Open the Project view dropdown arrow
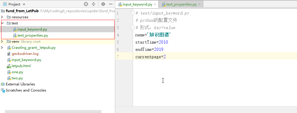This screenshot has width=297, height=113. click(x=24, y=4)
